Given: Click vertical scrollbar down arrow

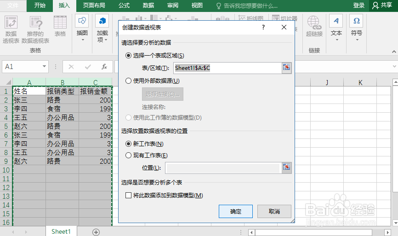Looking at the screenshot, I should (x=395, y=223).
